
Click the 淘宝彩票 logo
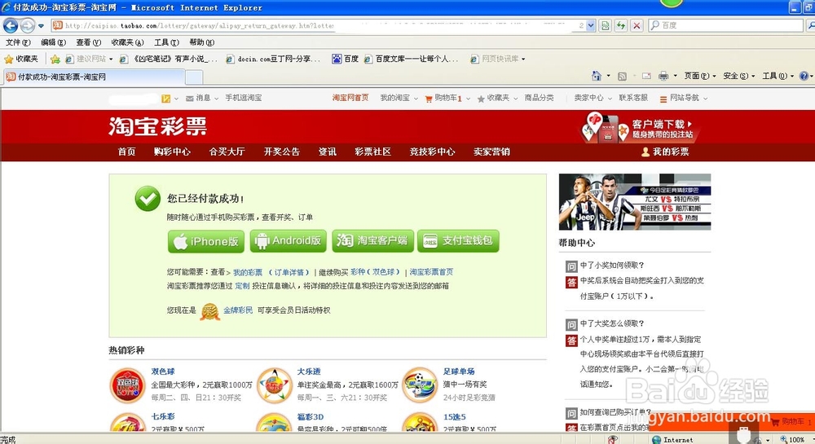[x=157, y=126]
